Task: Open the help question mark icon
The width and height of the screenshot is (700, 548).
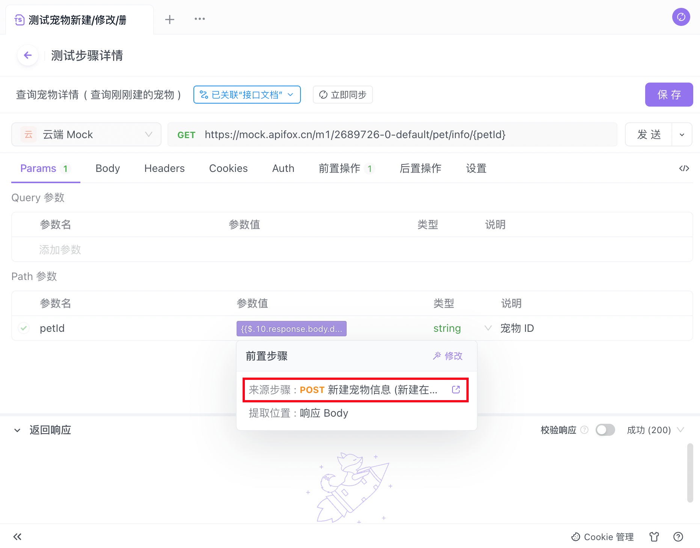Action: (x=678, y=537)
